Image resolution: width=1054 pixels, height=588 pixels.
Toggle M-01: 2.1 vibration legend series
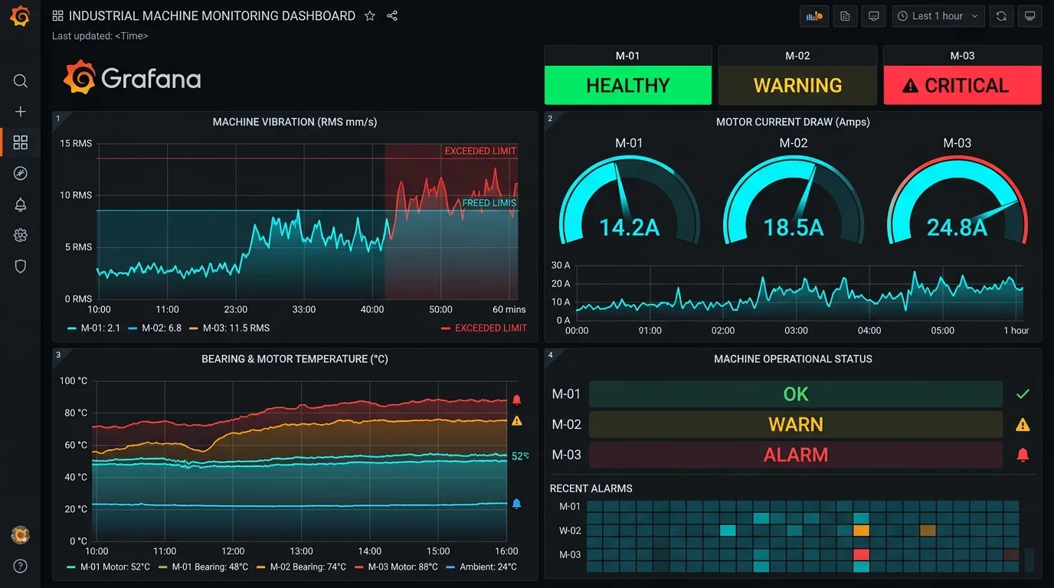pyautogui.click(x=93, y=328)
